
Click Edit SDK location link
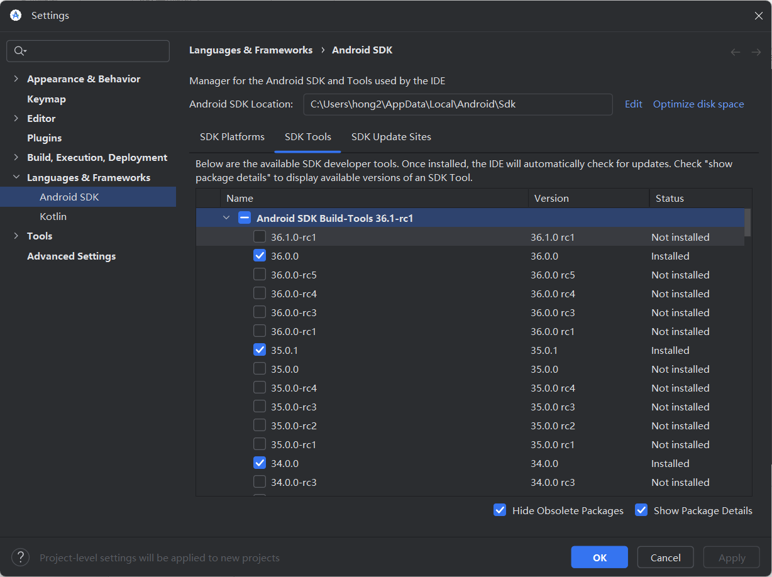point(633,104)
